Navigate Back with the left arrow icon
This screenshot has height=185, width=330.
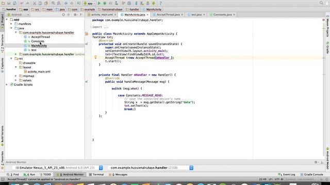pos(66,3)
